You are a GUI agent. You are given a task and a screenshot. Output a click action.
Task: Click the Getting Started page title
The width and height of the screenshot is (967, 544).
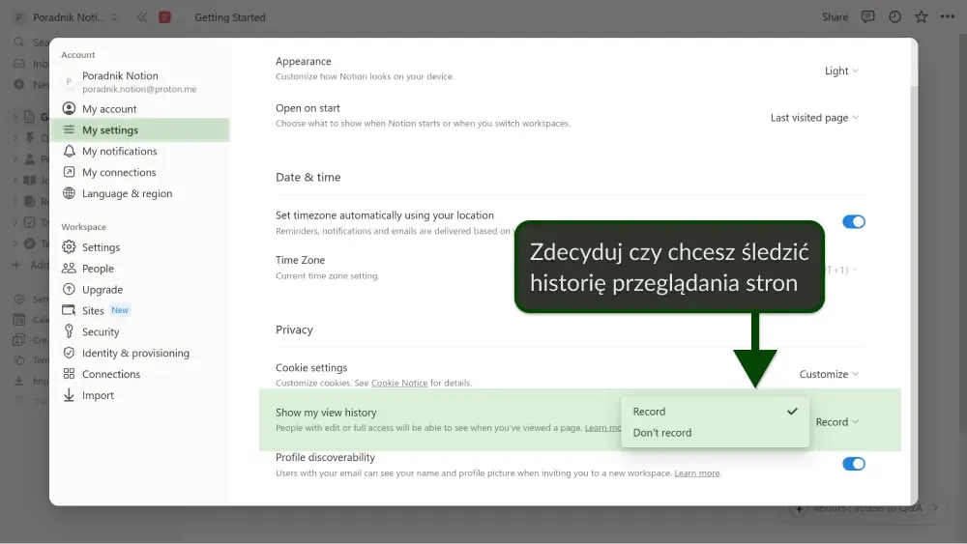230,17
